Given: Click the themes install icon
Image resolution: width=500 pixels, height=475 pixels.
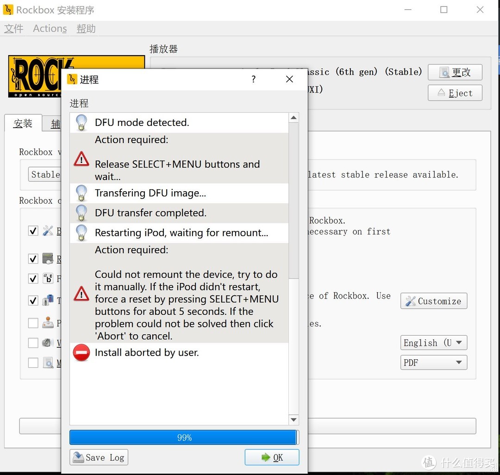Looking at the screenshot, I should [x=48, y=300].
